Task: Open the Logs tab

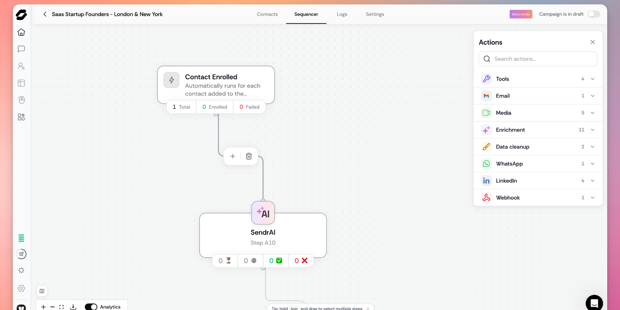Action: point(342,14)
